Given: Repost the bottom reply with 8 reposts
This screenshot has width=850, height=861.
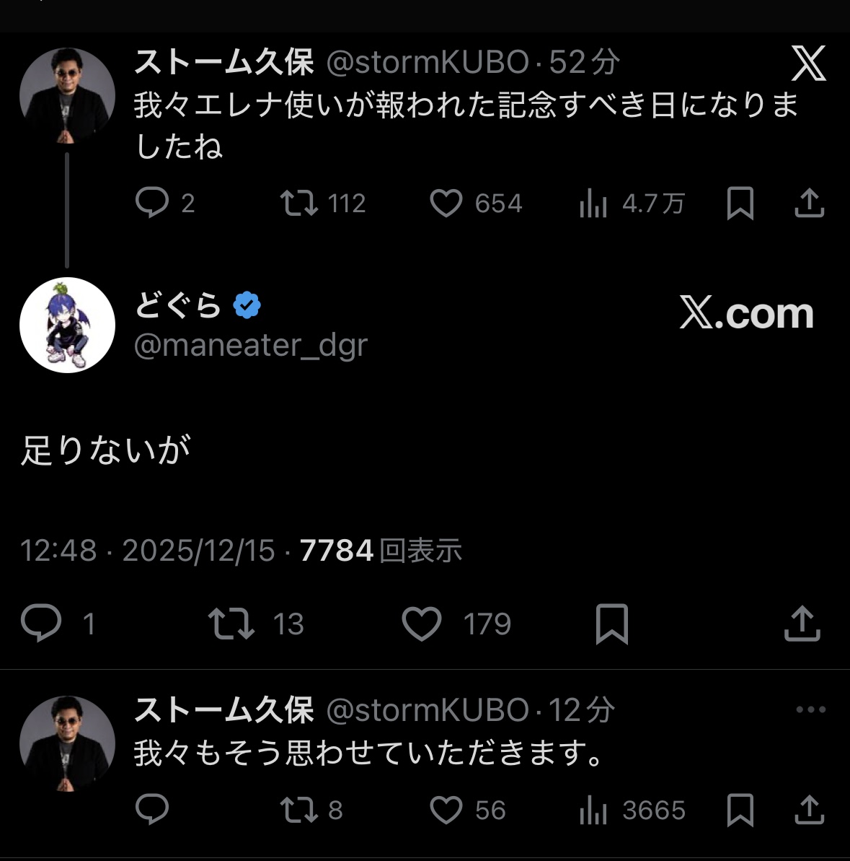Looking at the screenshot, I should tap(299, 810).
